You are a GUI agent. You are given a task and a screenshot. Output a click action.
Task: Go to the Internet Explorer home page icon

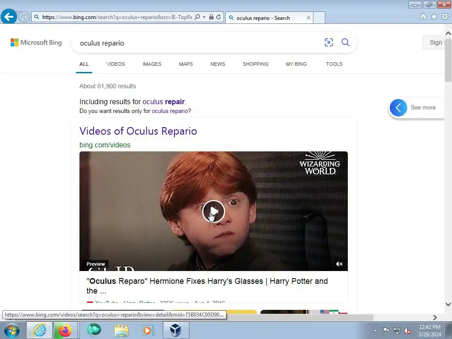[x=423, y=17]
